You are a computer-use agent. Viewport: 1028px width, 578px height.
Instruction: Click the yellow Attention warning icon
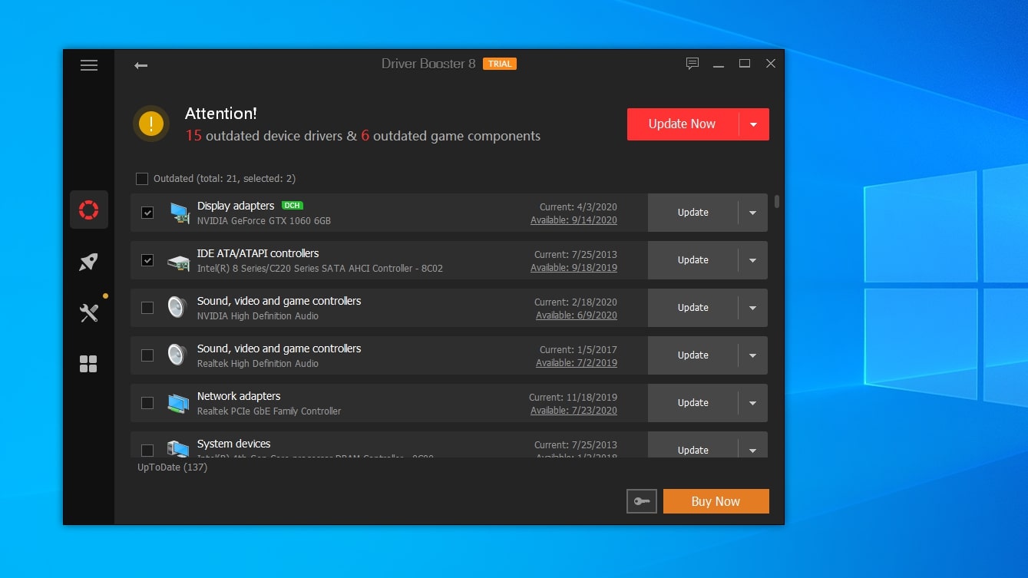[151, 124]
